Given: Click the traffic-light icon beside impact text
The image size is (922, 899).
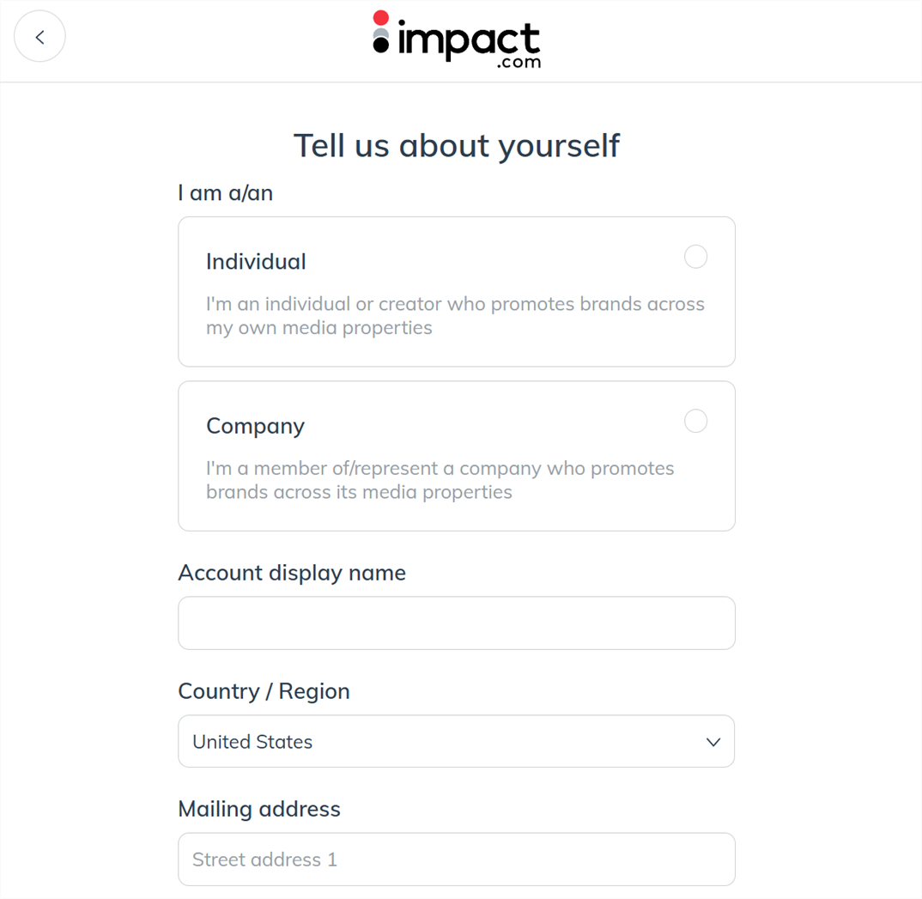Looking at the screenshot, I should [x=379, y=34].
